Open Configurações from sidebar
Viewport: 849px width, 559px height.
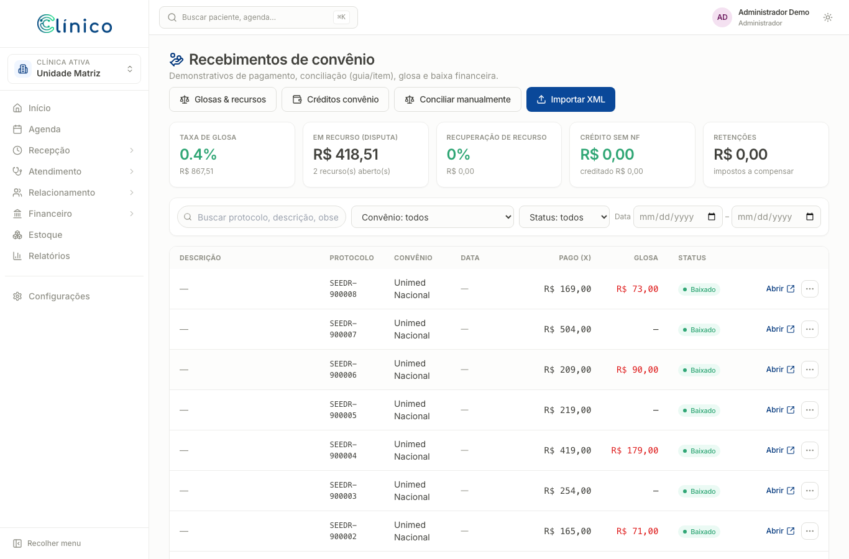pyautogui.click(x=75, y=296)
